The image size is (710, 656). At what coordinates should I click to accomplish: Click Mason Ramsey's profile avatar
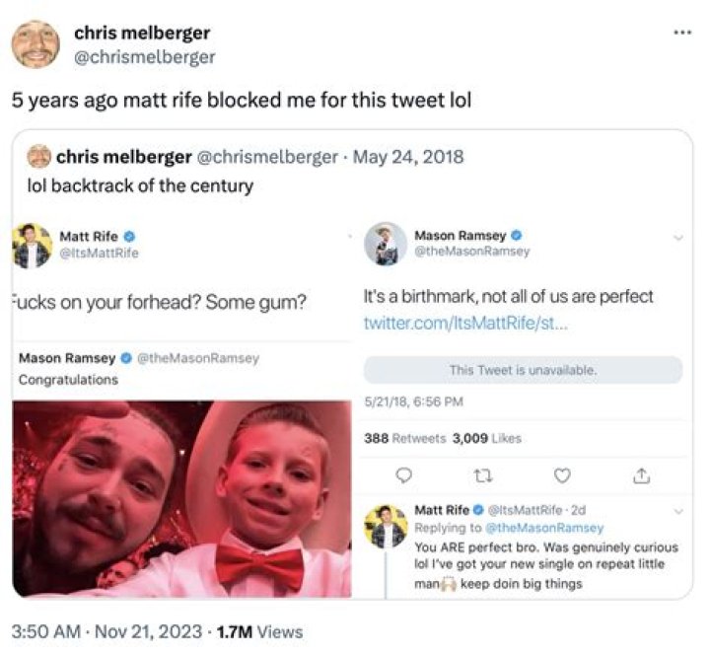[385, 244]
